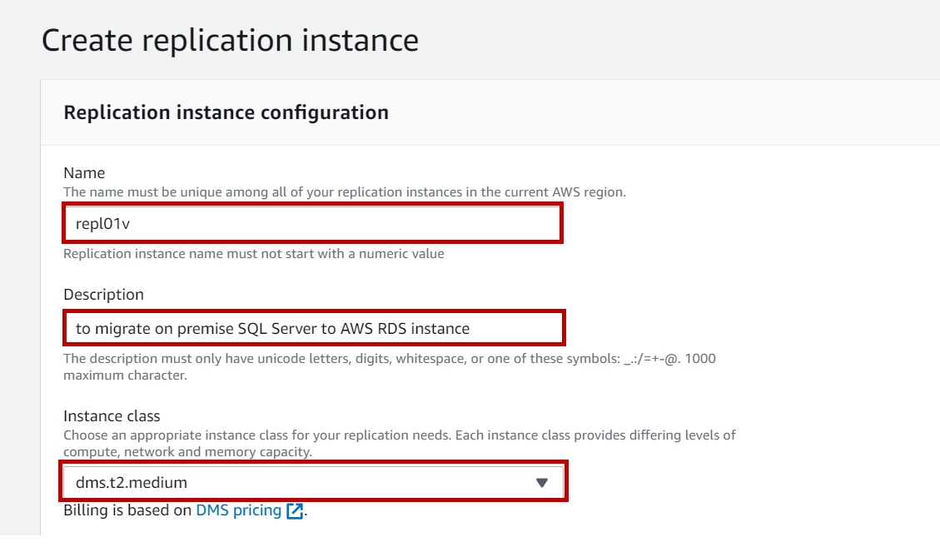Click the "Name" field label
Image resolution: width=940 pixels, height=547 pixels.
coord(84,173)
